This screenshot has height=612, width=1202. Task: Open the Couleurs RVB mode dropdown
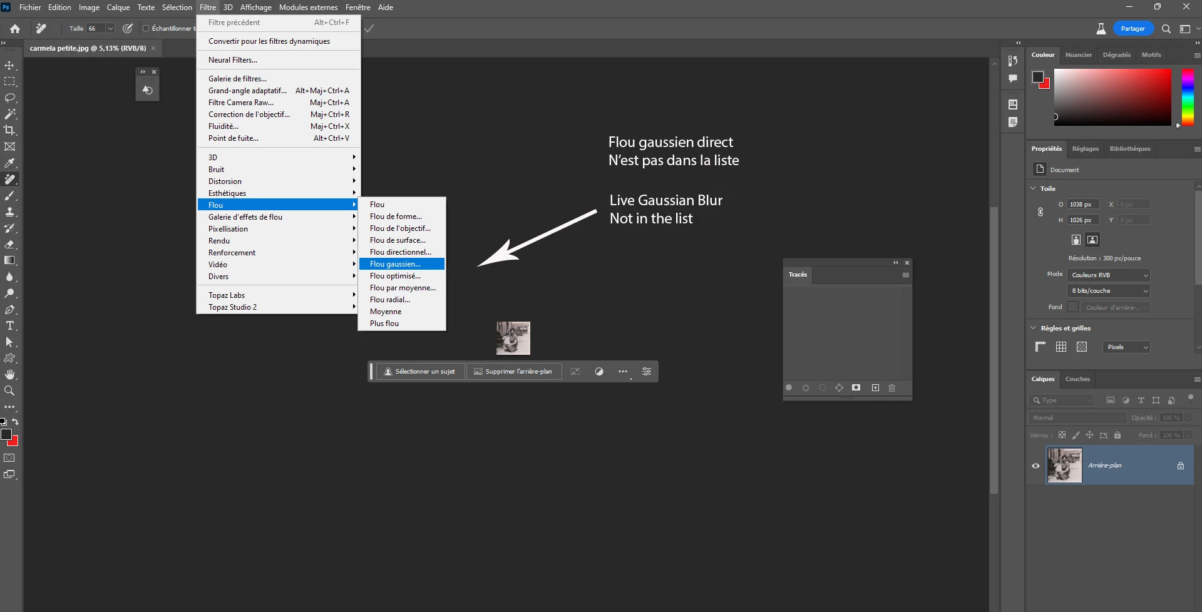1108,275
